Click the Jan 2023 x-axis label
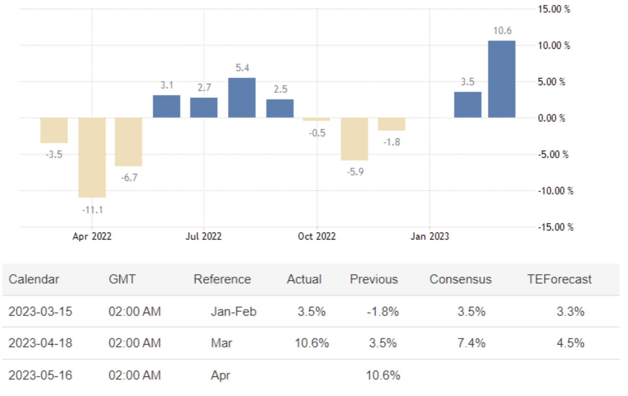Screen dimensions: 628x396 point(429,236)
